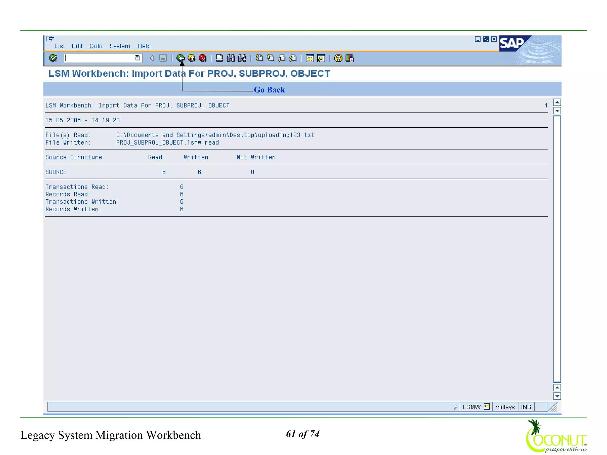Click the page number 1 in list header
The image size is (607, 455).
546,105
